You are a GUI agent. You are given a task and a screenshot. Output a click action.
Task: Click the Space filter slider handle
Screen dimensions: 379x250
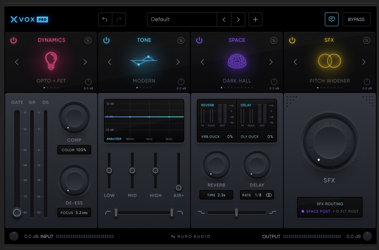(x=236, y=213)
